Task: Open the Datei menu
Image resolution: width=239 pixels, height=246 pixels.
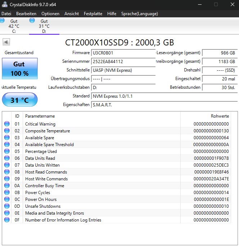Action: click(x=6, y=14)
